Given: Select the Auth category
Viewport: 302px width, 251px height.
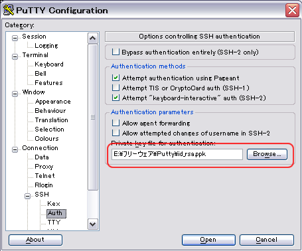Looking at the screenshot, I should 56,213.
